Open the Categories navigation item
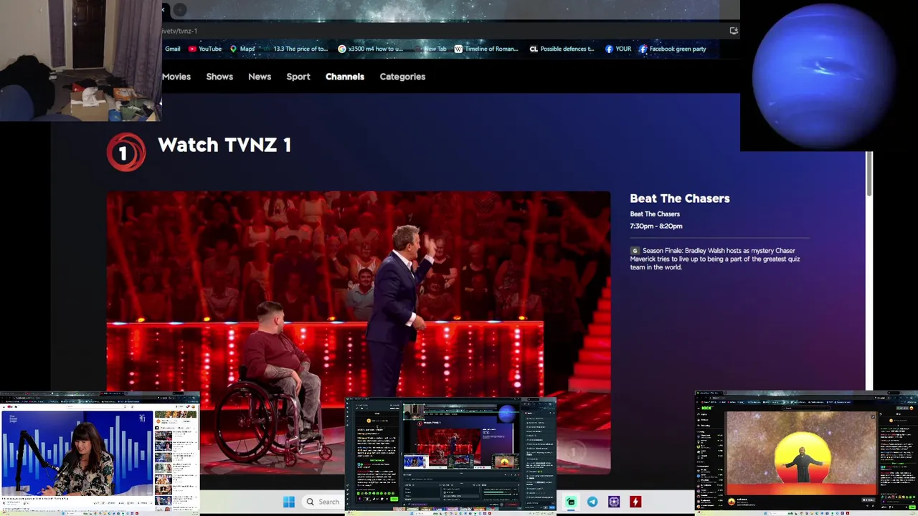Screen dimensions: 918x516 coord(402,77)
